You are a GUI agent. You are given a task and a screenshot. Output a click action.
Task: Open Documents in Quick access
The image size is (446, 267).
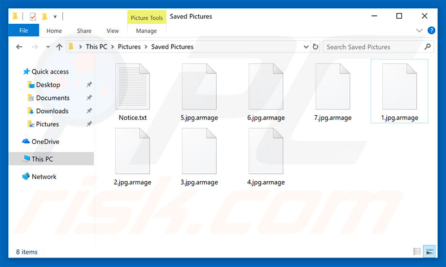pos(53,98)
